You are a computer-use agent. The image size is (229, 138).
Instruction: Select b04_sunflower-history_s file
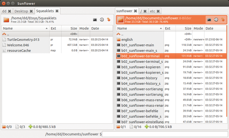pyautogui.click(x=171, y=83)
